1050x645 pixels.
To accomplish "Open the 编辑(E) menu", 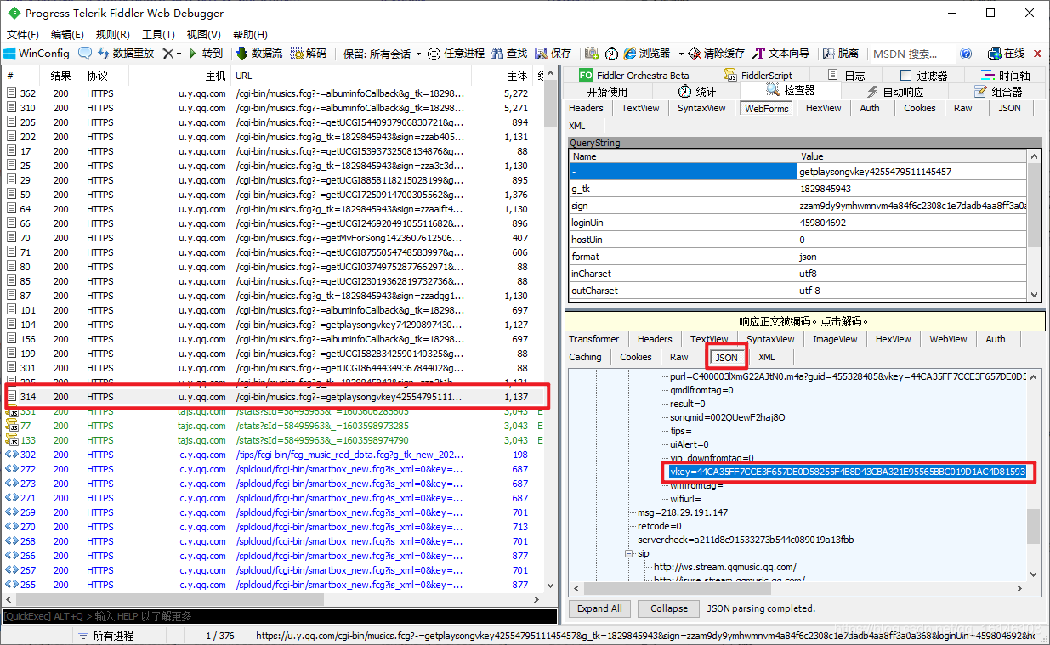I will (x=67, y=35).
